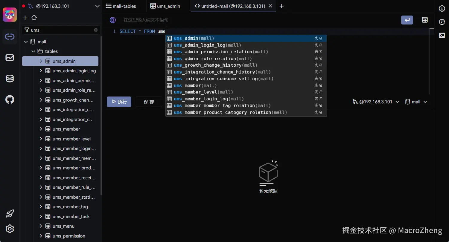Select ums_member_recei... tree row

click(x=60, y=178)
